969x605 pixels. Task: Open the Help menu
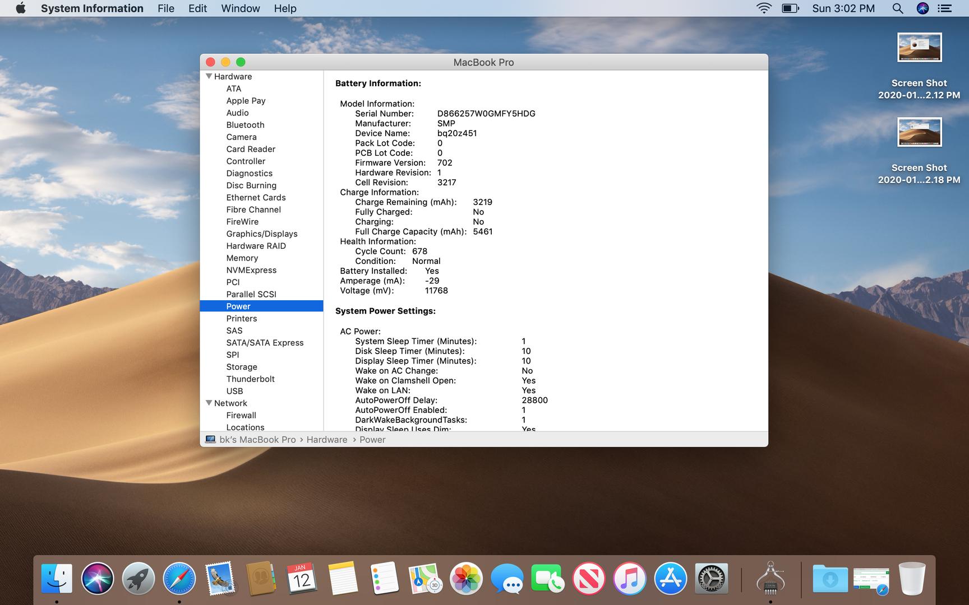pyautogui.click(x=285, y=8)
